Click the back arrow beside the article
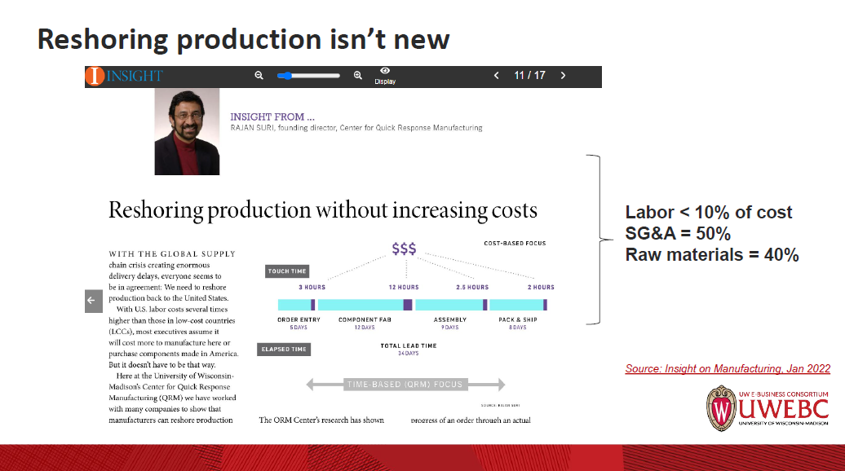 click(x=92, y=301)
